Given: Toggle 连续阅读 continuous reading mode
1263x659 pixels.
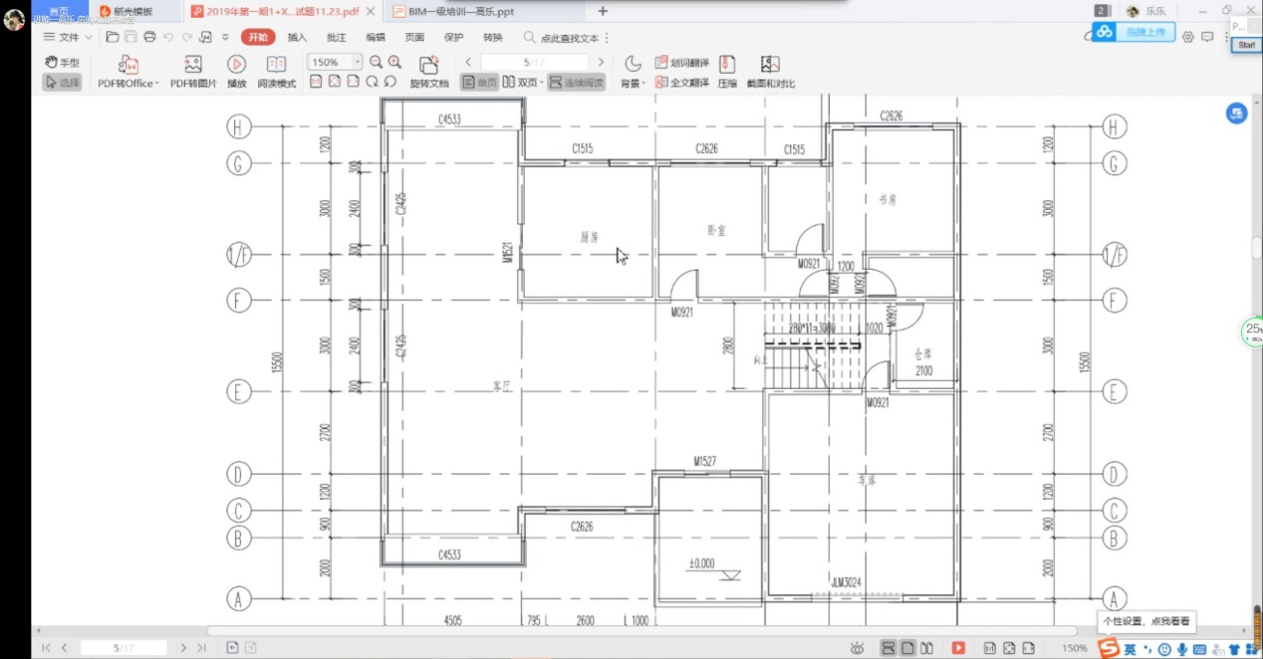Looking at the screenshot, I should pos(577,83).
